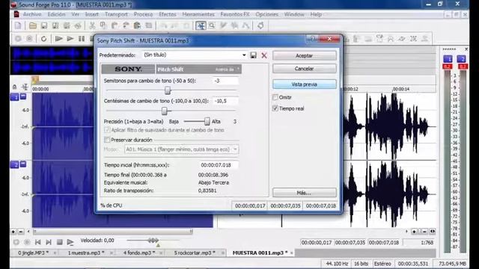Adjust the Precisión slider handle
The height and width of the screenshot is (269, 479).
tap(207, 121)
